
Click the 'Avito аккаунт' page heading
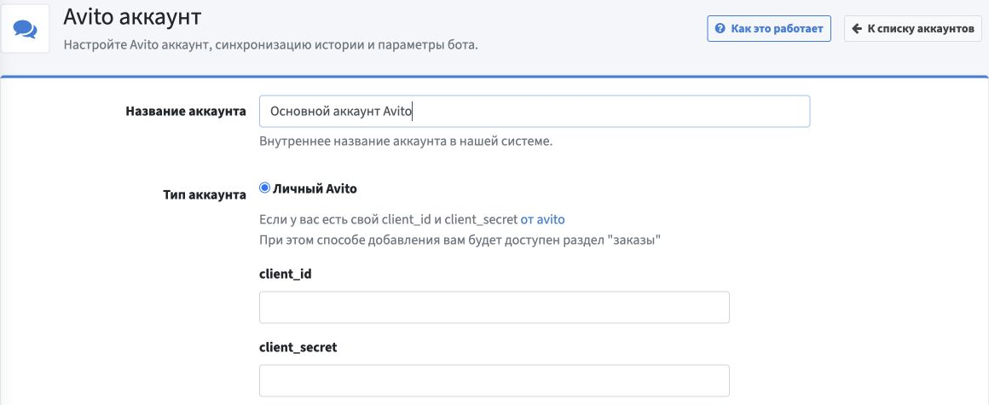pyautogui.click(x=132, y=17)
